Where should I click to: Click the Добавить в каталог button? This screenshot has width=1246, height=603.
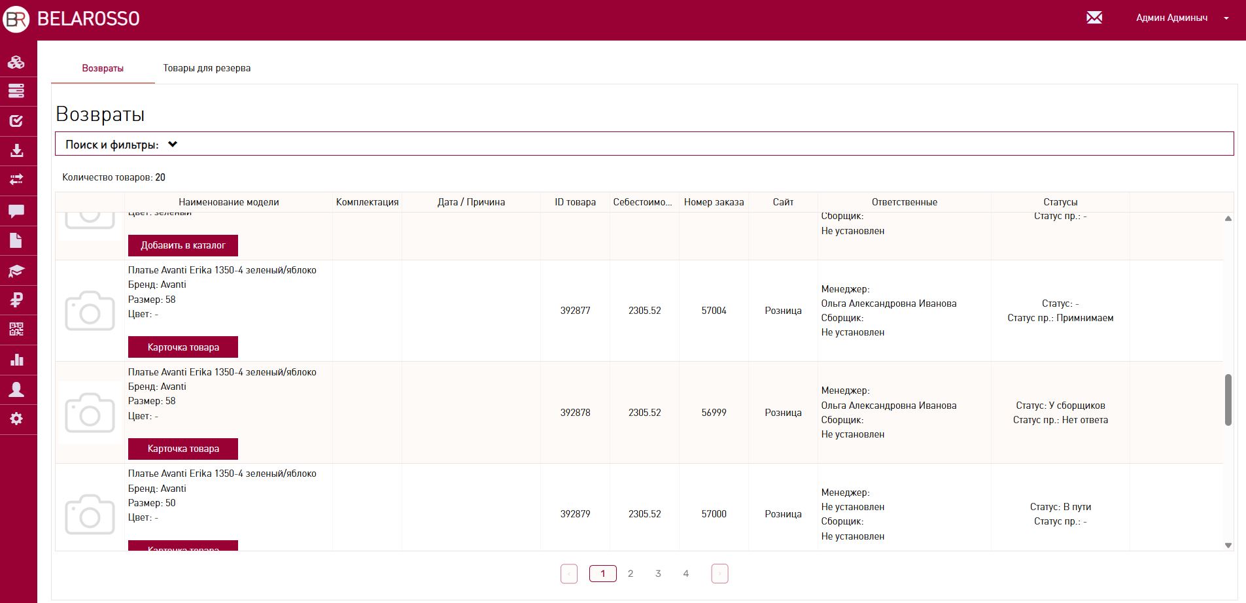tap(183, 245)
